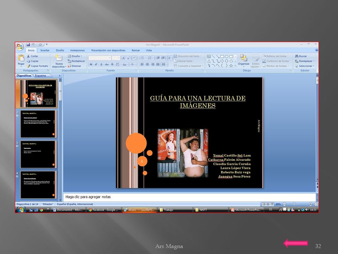Open NNTT folder taskbar button
Image resolution: width=338 pixels, height=254 pixels.
(x=211, y=210)
